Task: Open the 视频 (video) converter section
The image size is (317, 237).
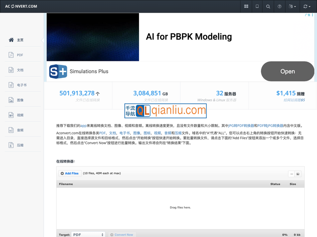Action: [20, 115]
